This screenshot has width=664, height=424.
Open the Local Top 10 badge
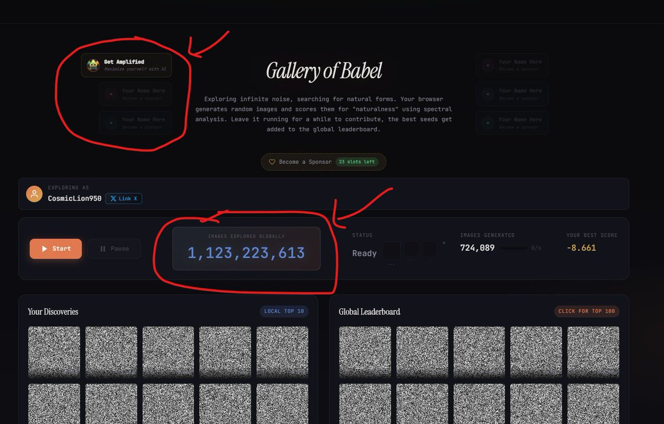pos(284,312)
